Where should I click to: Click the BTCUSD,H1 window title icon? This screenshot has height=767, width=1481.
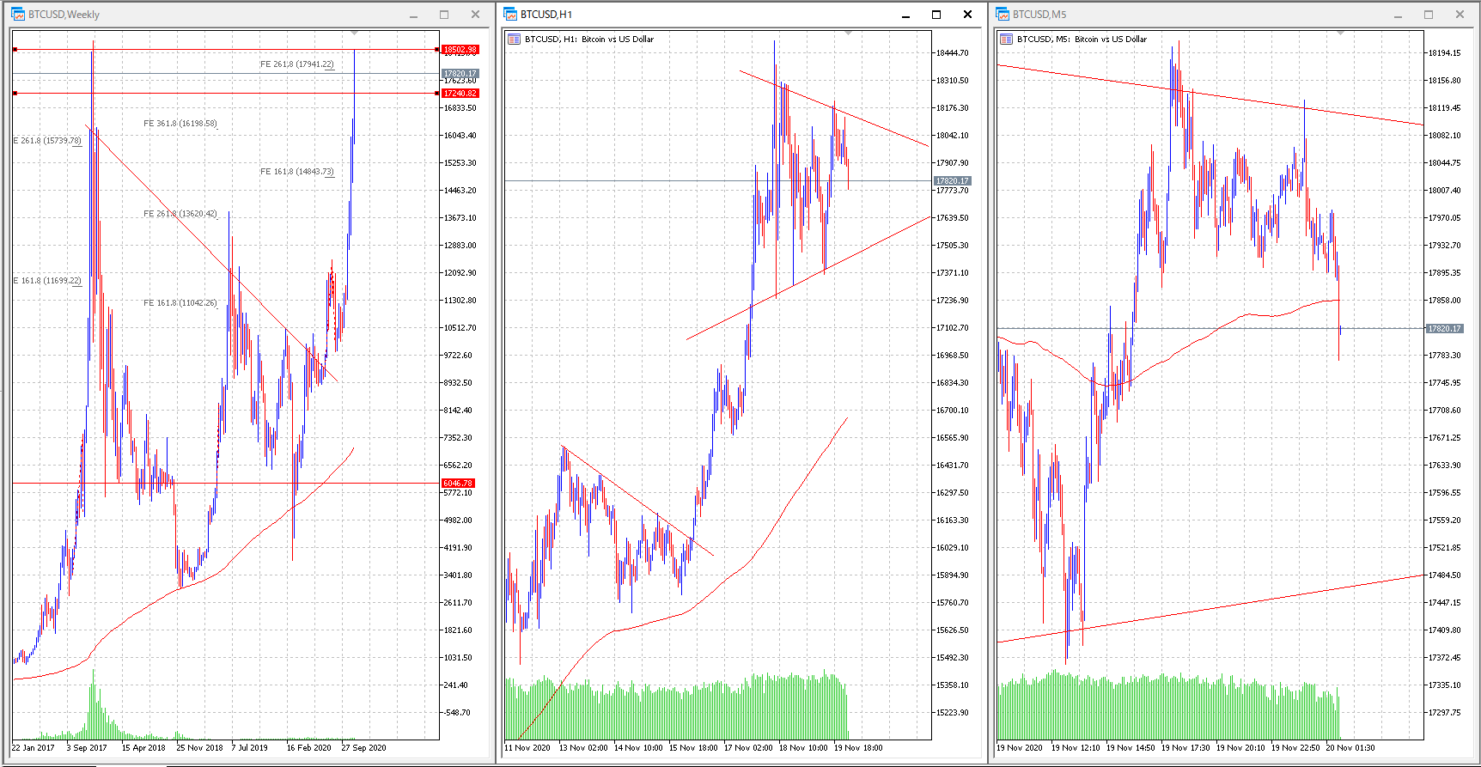tap(510, 15)
